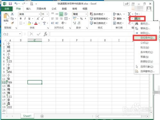Select the Format Painter brush
160x120 pixels.
pyautogui.click(x=12, y=23)
